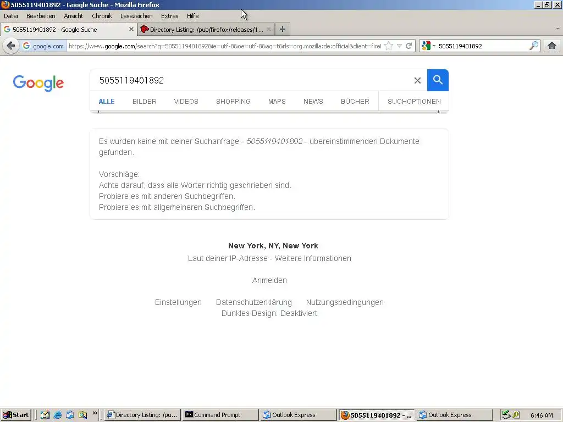Click the Firefox search box text field
Viewport: 563px width, 422px height.
tap(483, 46)
